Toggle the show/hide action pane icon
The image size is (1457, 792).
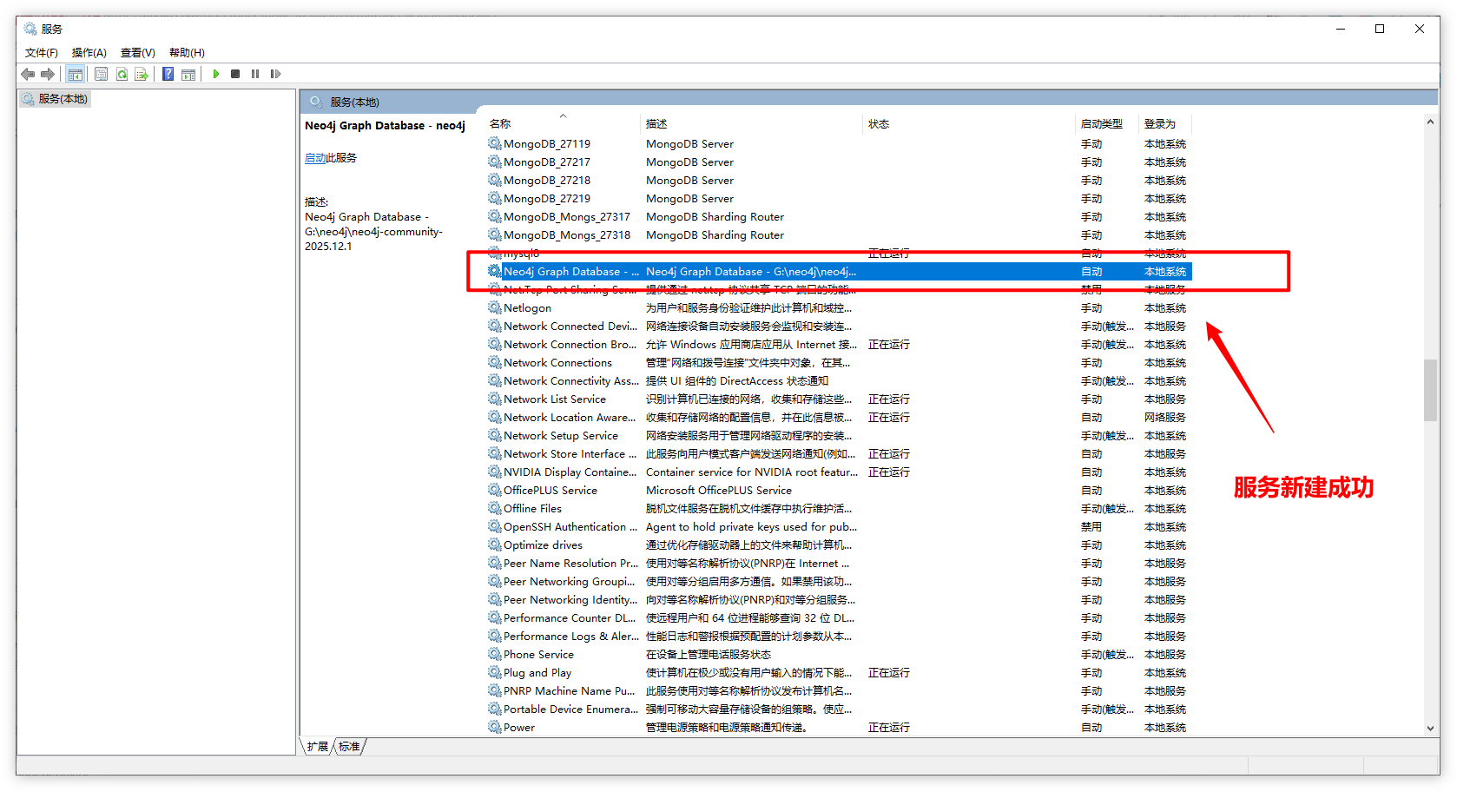click(188, 75)
